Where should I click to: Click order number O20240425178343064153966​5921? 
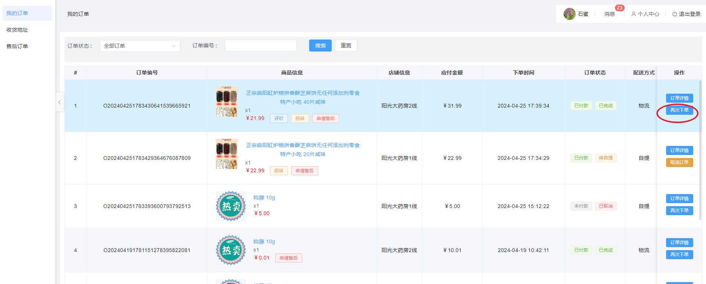point(147,106)
